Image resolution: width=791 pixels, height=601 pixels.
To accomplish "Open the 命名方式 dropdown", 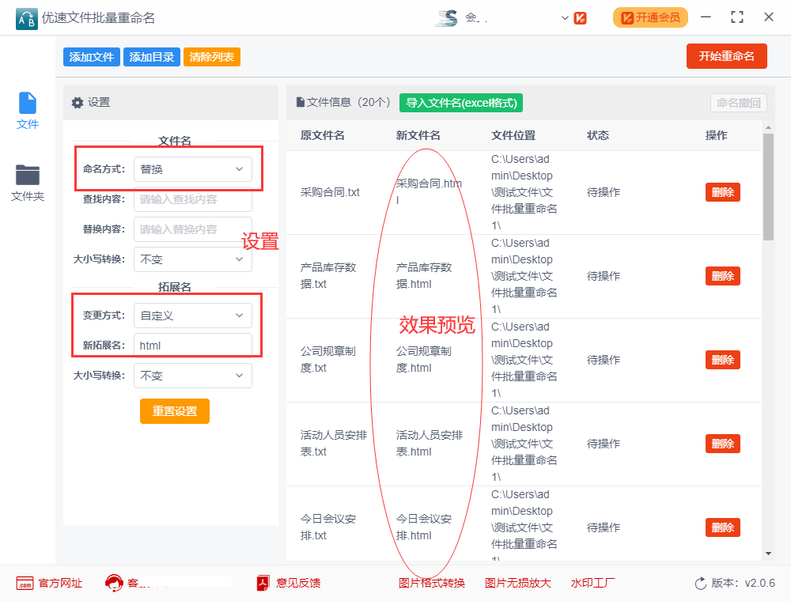I will click(x=193, y=169).
